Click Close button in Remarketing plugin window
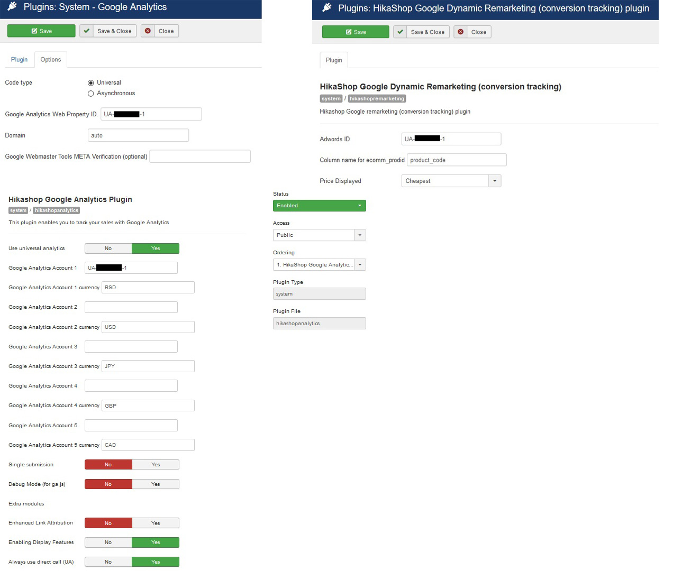Image resolution: width=673 pixels, height=571 pixels. (x=472, y=32)
